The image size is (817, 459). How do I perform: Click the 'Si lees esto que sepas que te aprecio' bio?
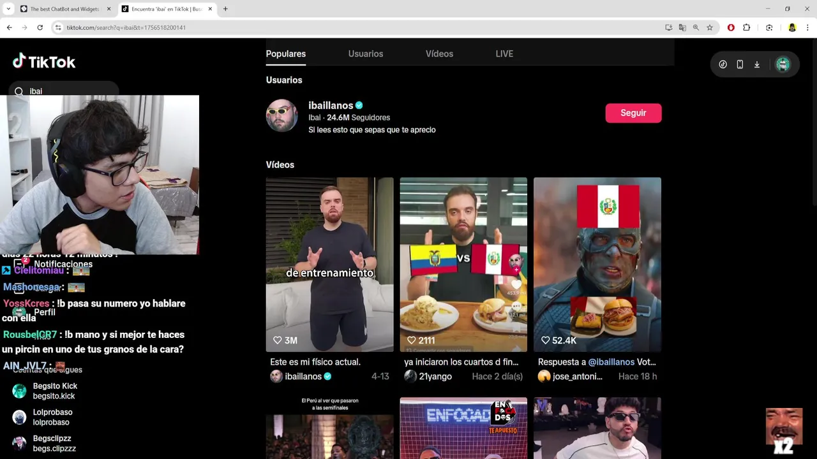tap(372, 129)
